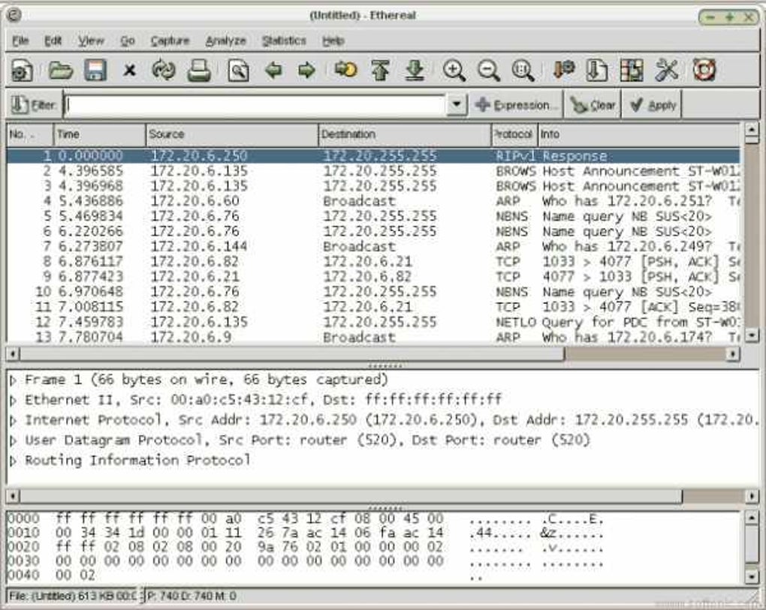Zoom in with the plus magnifier
Image resolution: width=766 pixels, height=610 pixels.
454,71
